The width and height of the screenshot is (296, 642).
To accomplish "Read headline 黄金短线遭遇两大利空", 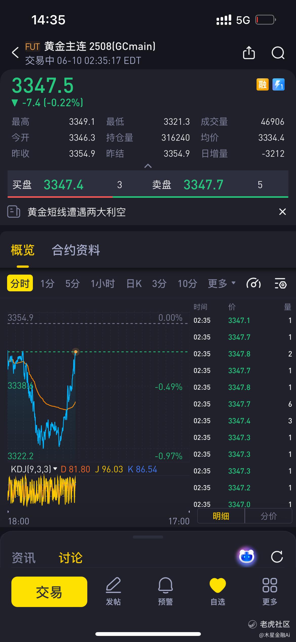I will pyautogui.click(x=77, y=212).
